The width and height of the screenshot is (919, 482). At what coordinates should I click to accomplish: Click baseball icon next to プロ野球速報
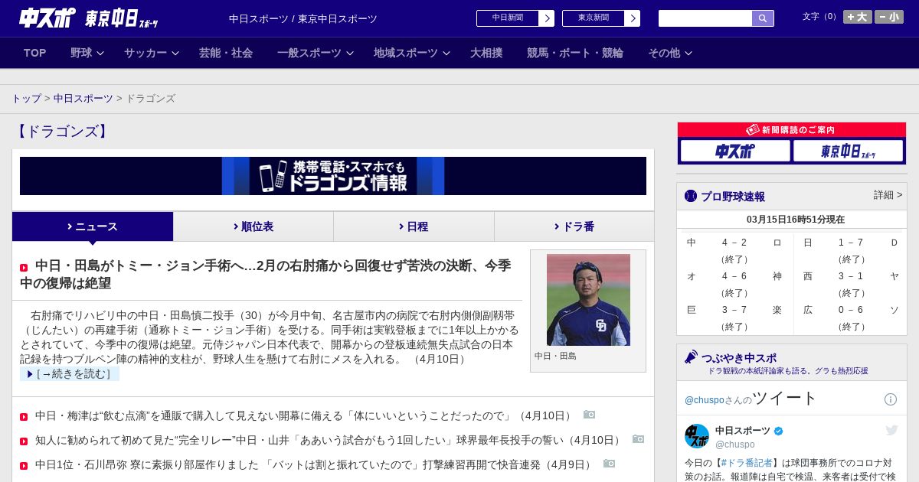tap(691, 196)
